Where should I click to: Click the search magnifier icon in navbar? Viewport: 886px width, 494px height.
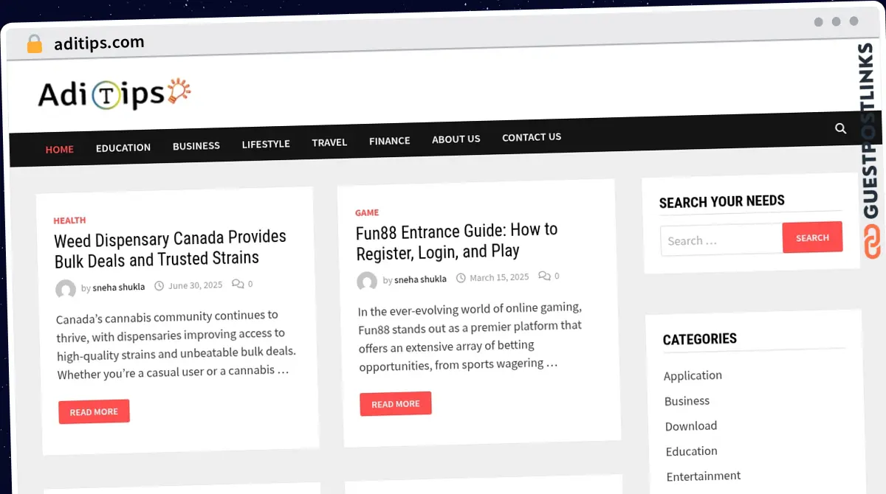coord(840,128)
